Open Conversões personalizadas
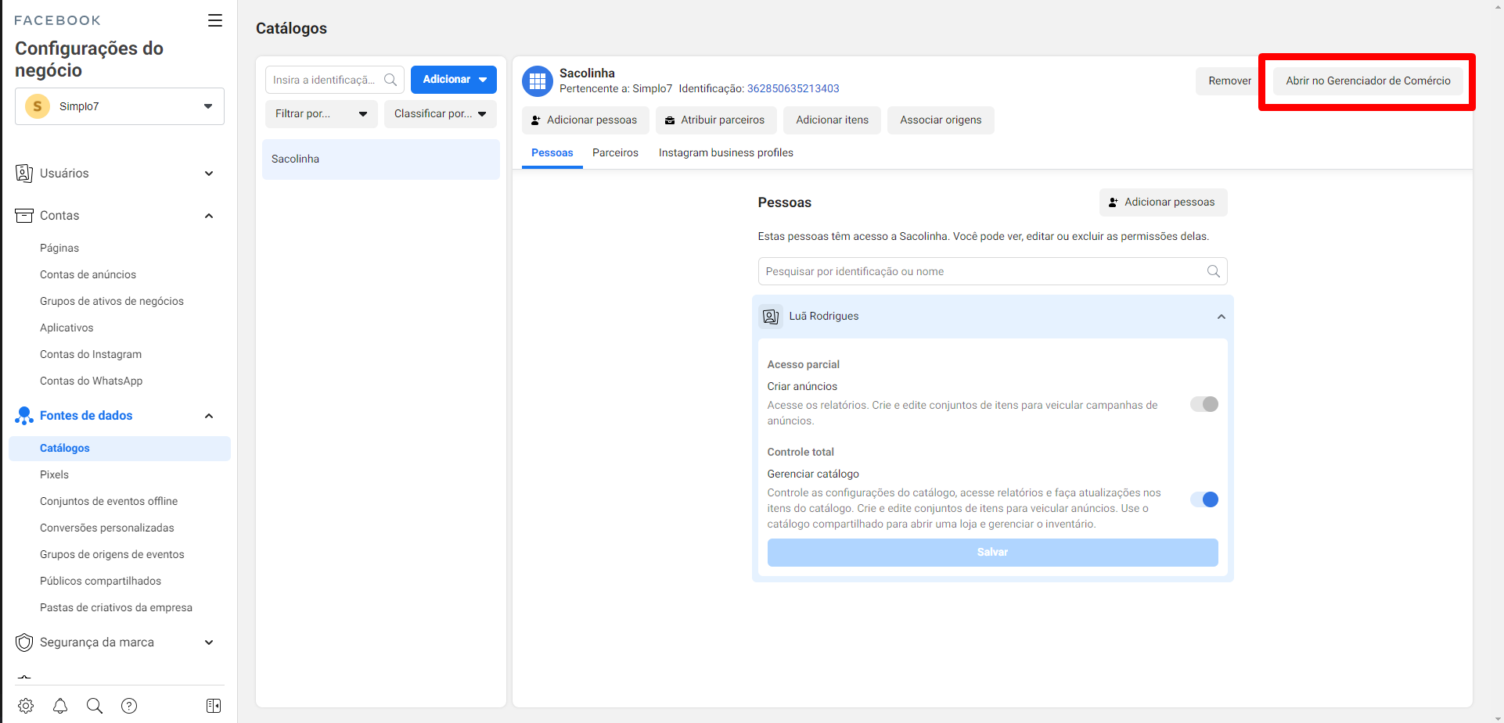Image resolution: width=1504 pixels, height=723 pixels. click(x=107, y=528)
